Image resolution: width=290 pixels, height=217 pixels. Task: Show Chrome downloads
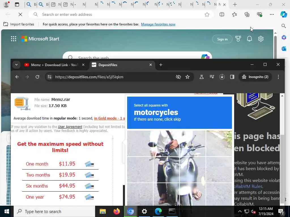pyautogui.click(x=222, y=77)
